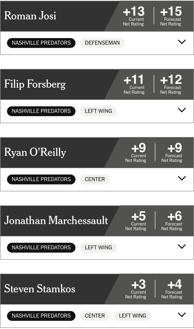The height and width of the screenshot is (329, 194).
Task: Expand Steven Stamkos's card chevron
Action: pos(182,315)
